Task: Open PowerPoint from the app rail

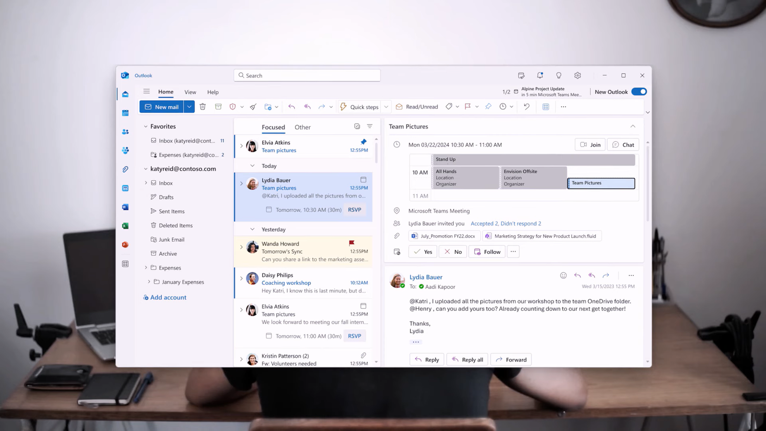Action: pyautogui.click(x=125, y=244)
